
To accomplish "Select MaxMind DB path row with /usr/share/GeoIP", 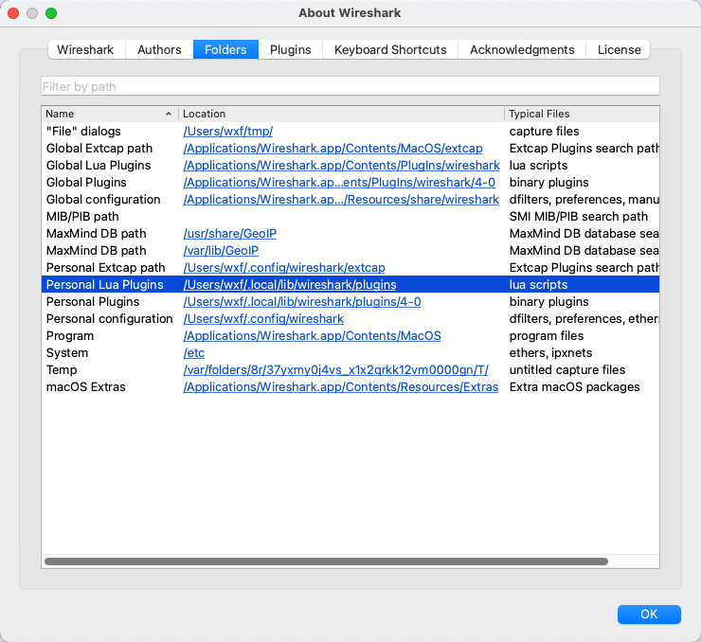I will click(x=350, y=234).
